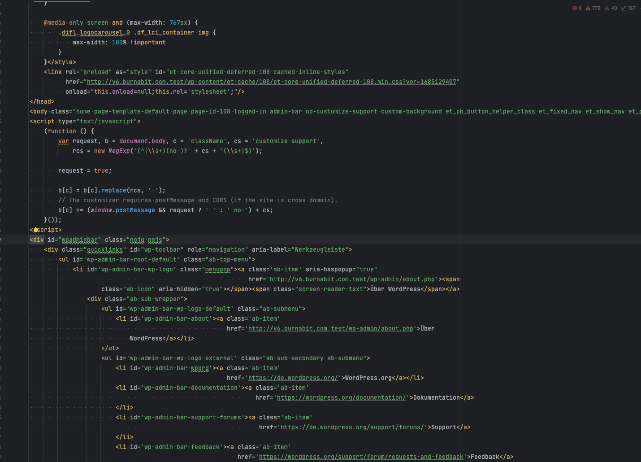Place cursor on the @media keyword
The image size is (641, 462).
[x=54, y=23]
